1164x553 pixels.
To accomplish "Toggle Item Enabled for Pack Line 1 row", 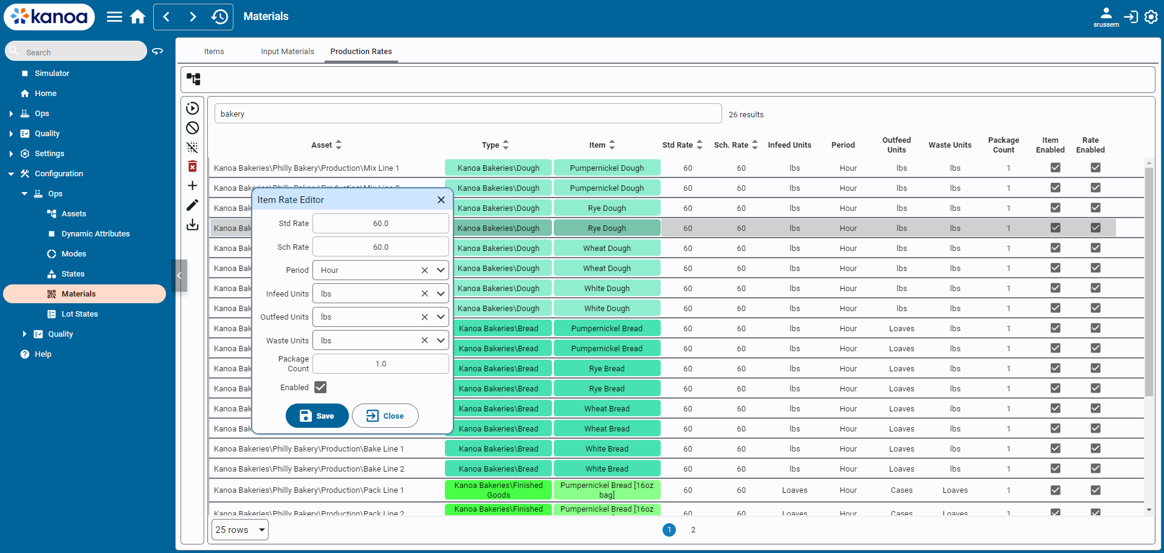I will coord(1055,490).
